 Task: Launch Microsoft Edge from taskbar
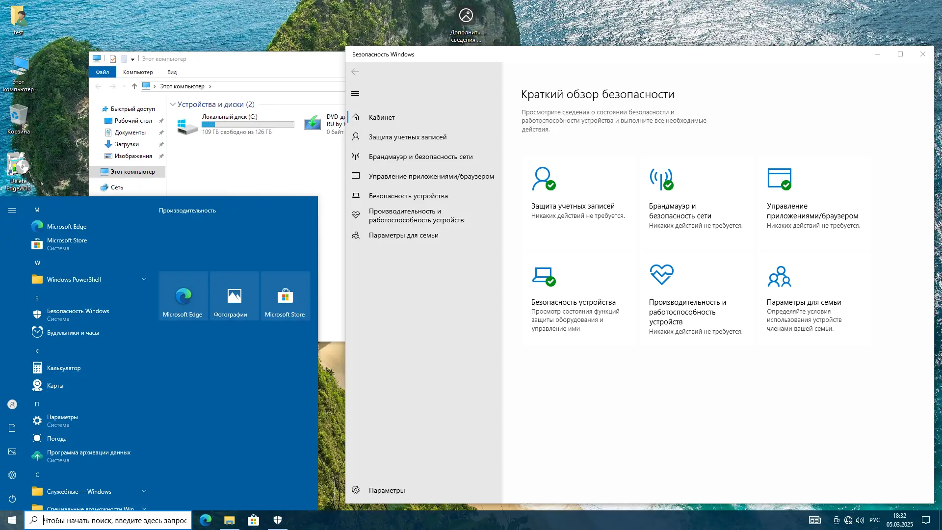tap(206, 520)
